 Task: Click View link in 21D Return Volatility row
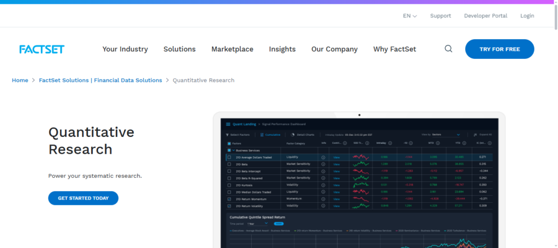336,206
